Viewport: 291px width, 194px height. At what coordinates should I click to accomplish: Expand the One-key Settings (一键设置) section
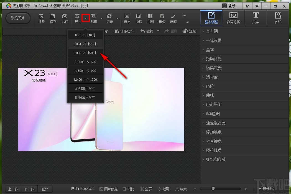pyautogui.click(x=245, y=40)
